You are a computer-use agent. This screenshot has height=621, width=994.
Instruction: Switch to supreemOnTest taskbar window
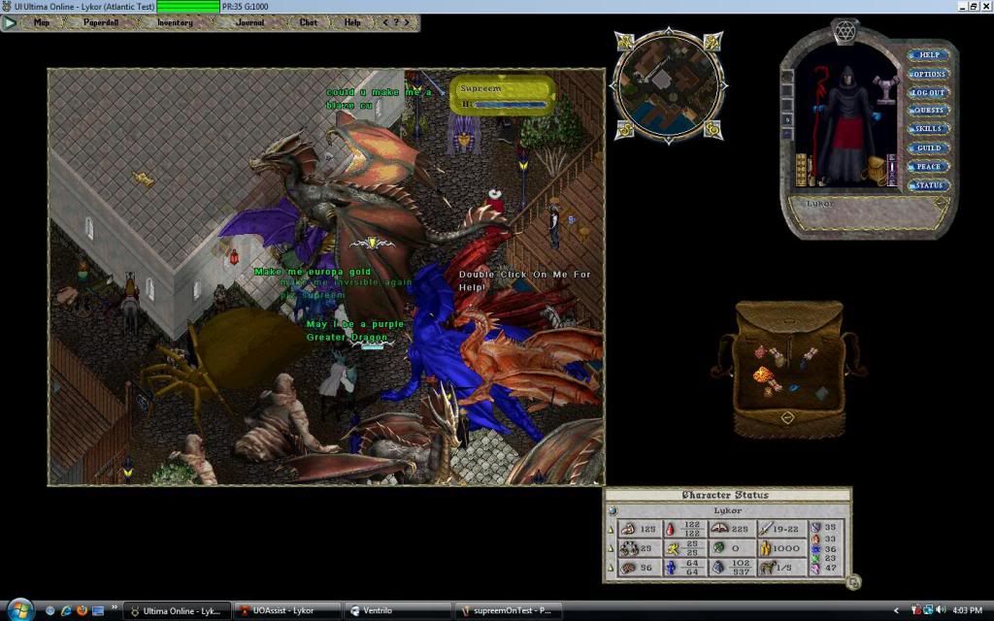tap(507, 611)
